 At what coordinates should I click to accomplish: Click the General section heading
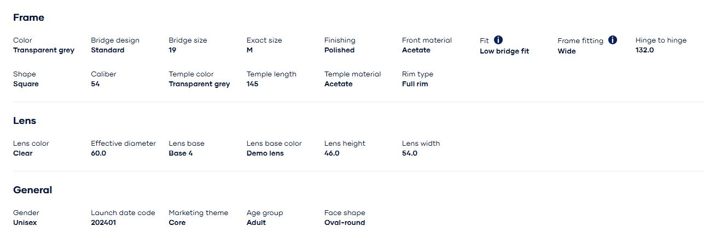(x=33, y=190)
